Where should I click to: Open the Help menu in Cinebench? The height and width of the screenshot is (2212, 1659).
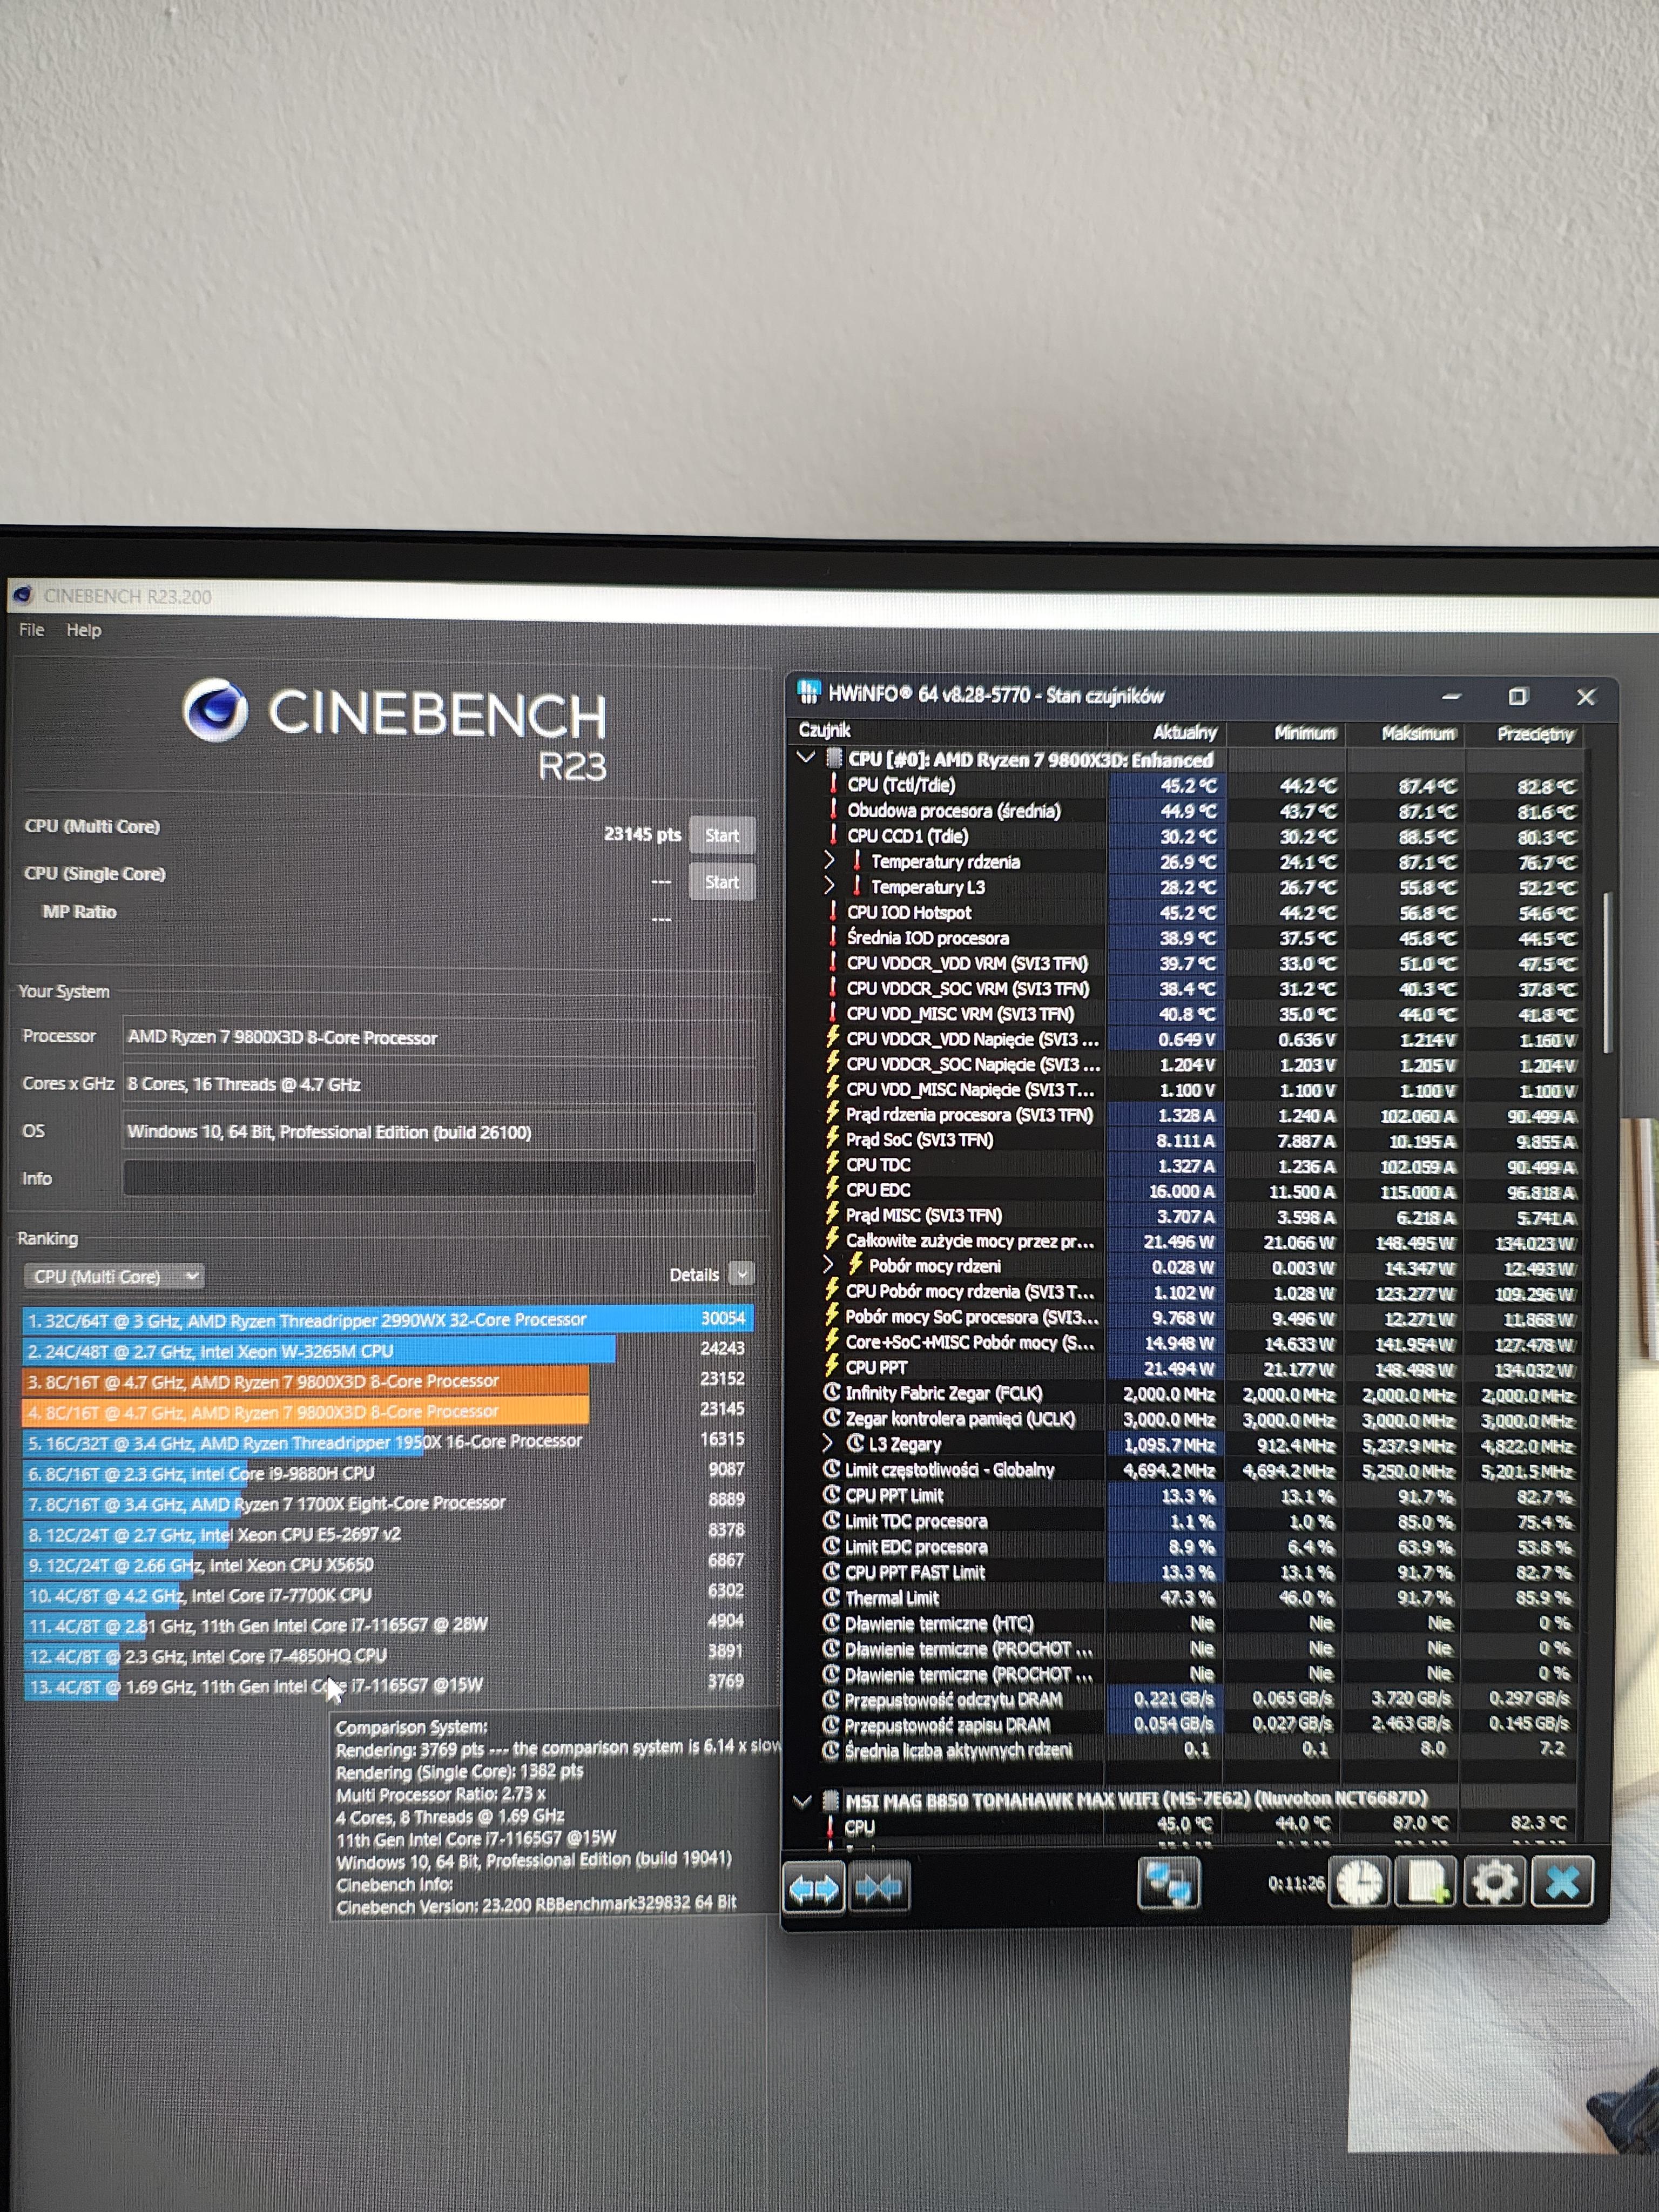point(84,630)
